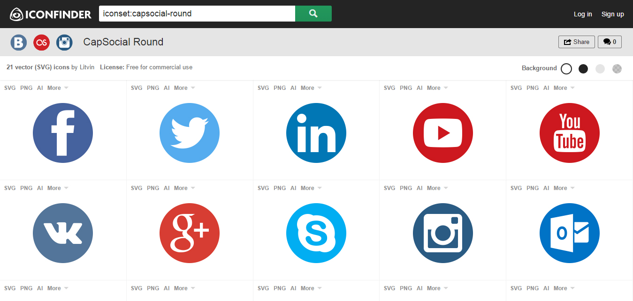Expand the More menu under the Facebook icon
The image size is (633, 301).
pyautogui.click(x=54, y=88)
